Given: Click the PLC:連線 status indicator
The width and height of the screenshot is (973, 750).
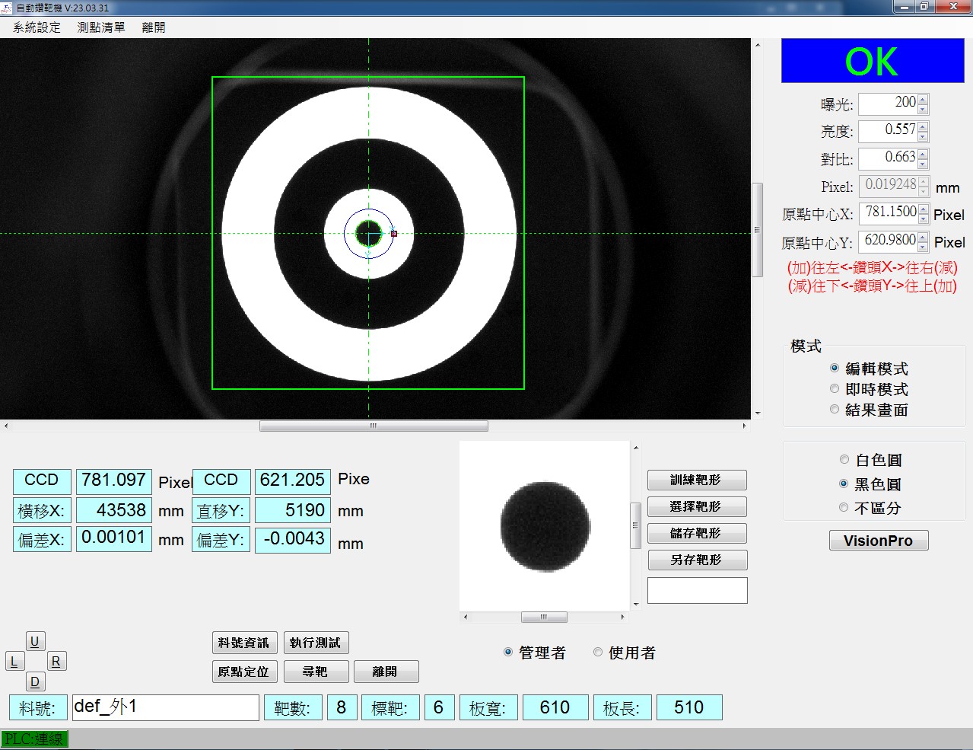Looking at the screenshot, I should (x=34, y=739).
